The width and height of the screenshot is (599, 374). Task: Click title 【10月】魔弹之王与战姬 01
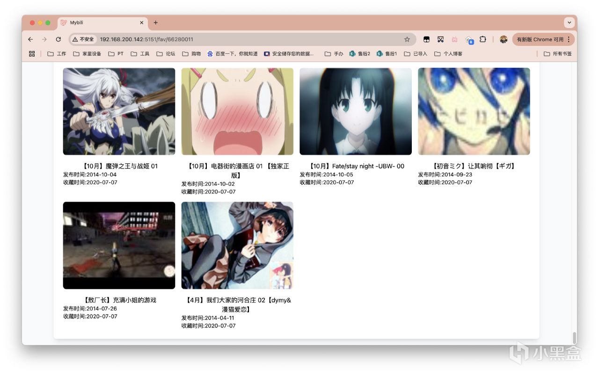point(119,166)
